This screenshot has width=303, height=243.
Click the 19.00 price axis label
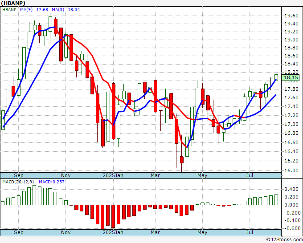click(x=291, y=40)
